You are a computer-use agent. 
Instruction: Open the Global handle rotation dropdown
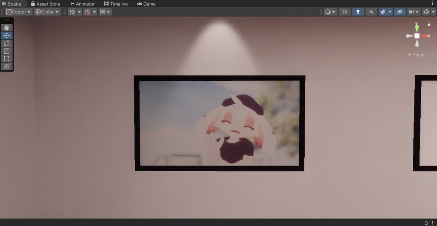point(47,12)
